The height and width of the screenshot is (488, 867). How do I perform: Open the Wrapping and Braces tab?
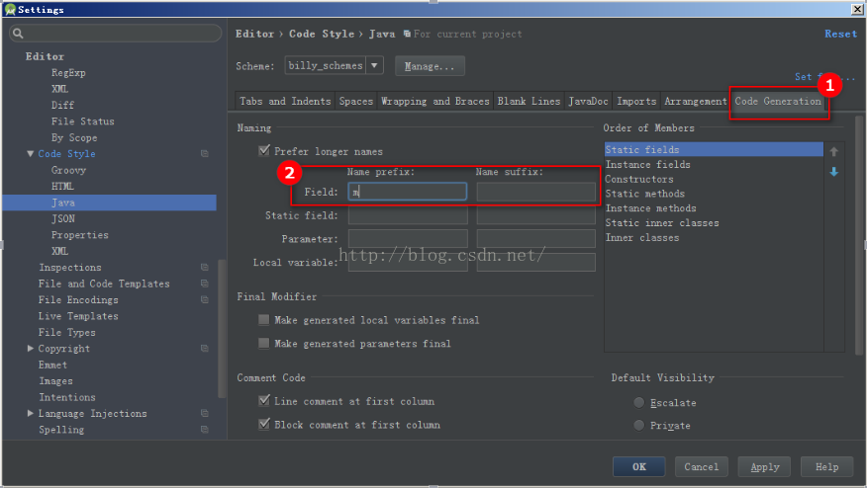click(435, 101)
